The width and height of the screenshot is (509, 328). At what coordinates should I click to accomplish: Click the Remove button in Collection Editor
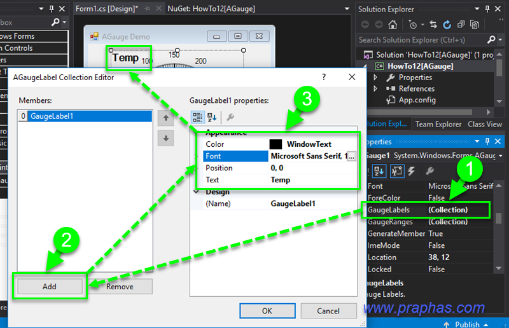point(120,287)
